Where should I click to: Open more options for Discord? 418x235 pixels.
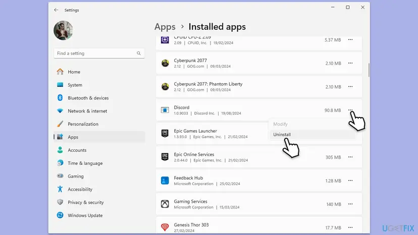pyautogui.click(x=350, y=110)
